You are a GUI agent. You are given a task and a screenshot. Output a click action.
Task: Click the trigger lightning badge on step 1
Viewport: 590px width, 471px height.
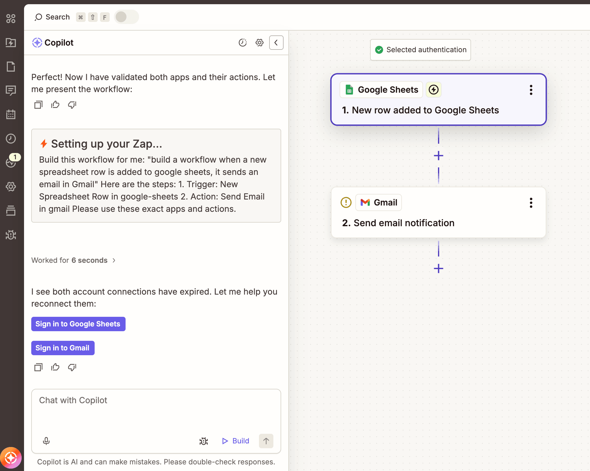tap(433, 90)
